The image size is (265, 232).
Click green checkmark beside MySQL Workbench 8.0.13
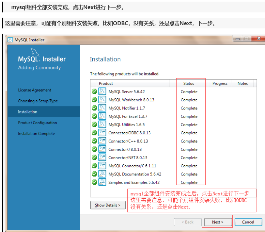(94, 100)
